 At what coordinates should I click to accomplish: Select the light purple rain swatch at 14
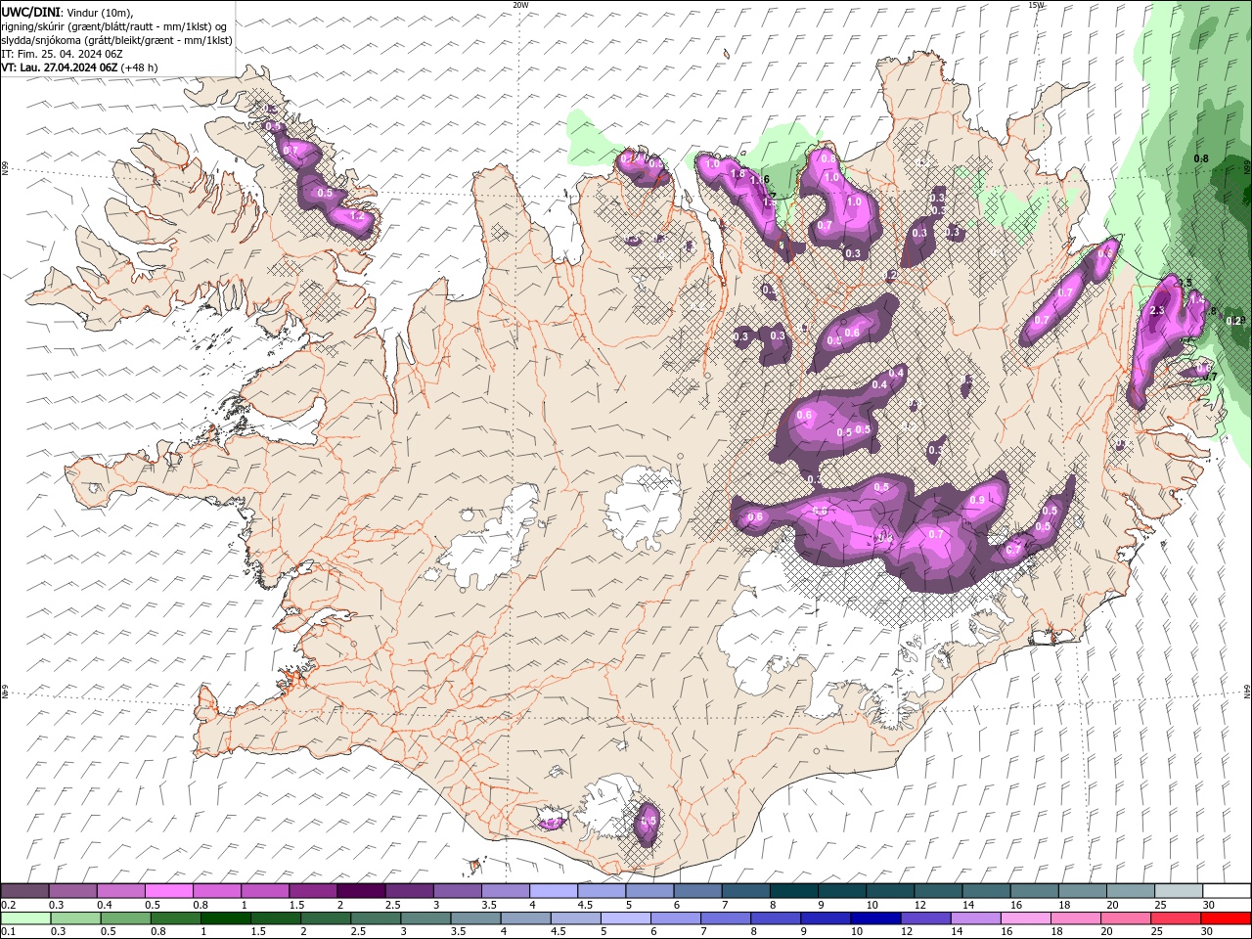click(974, 918)
